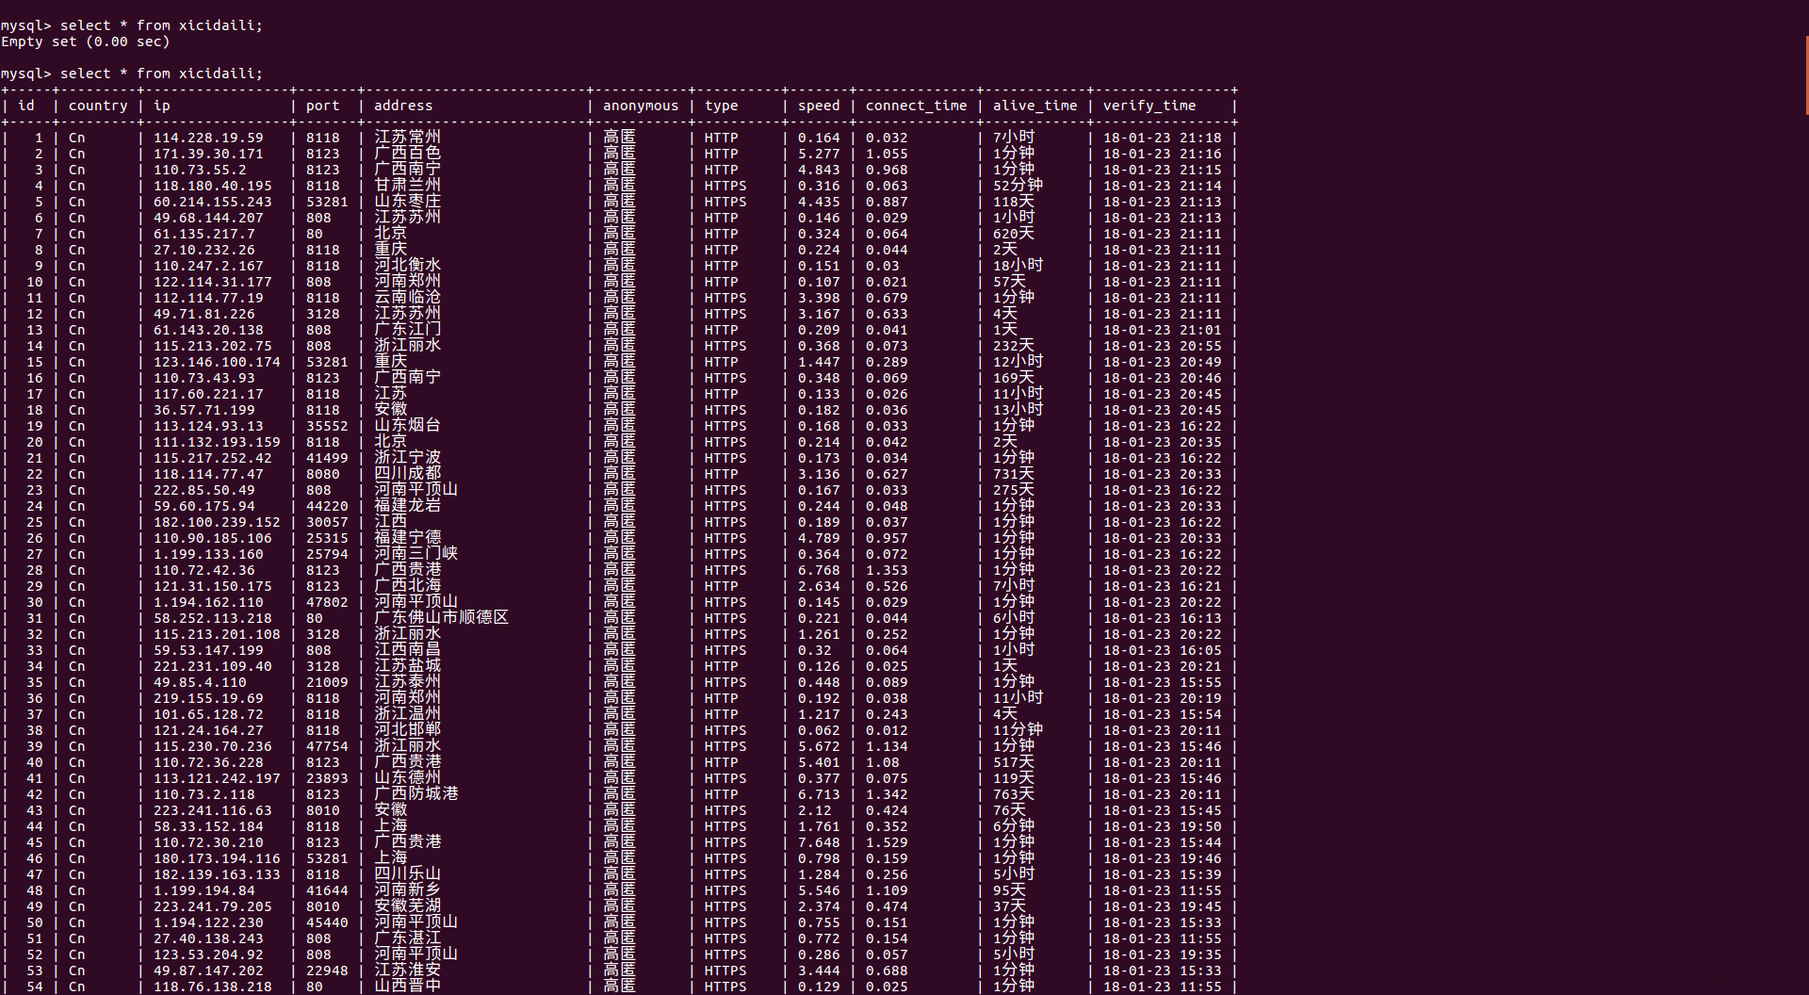
Task: Click verify_time 18-01-23 21:01
Action: [1163, 330]
